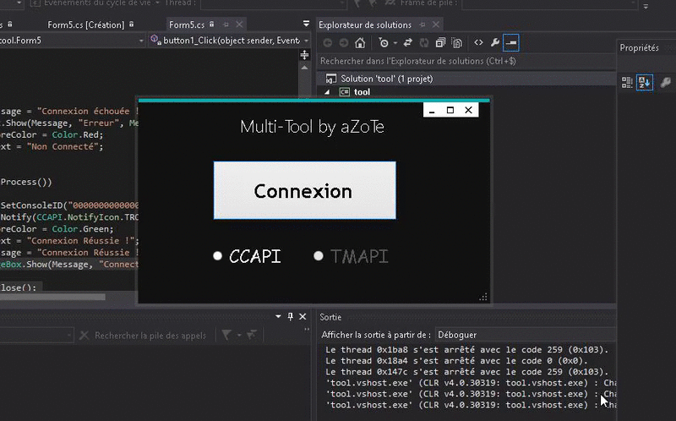Click the Refresh icon in Solution Explorer

424,43
